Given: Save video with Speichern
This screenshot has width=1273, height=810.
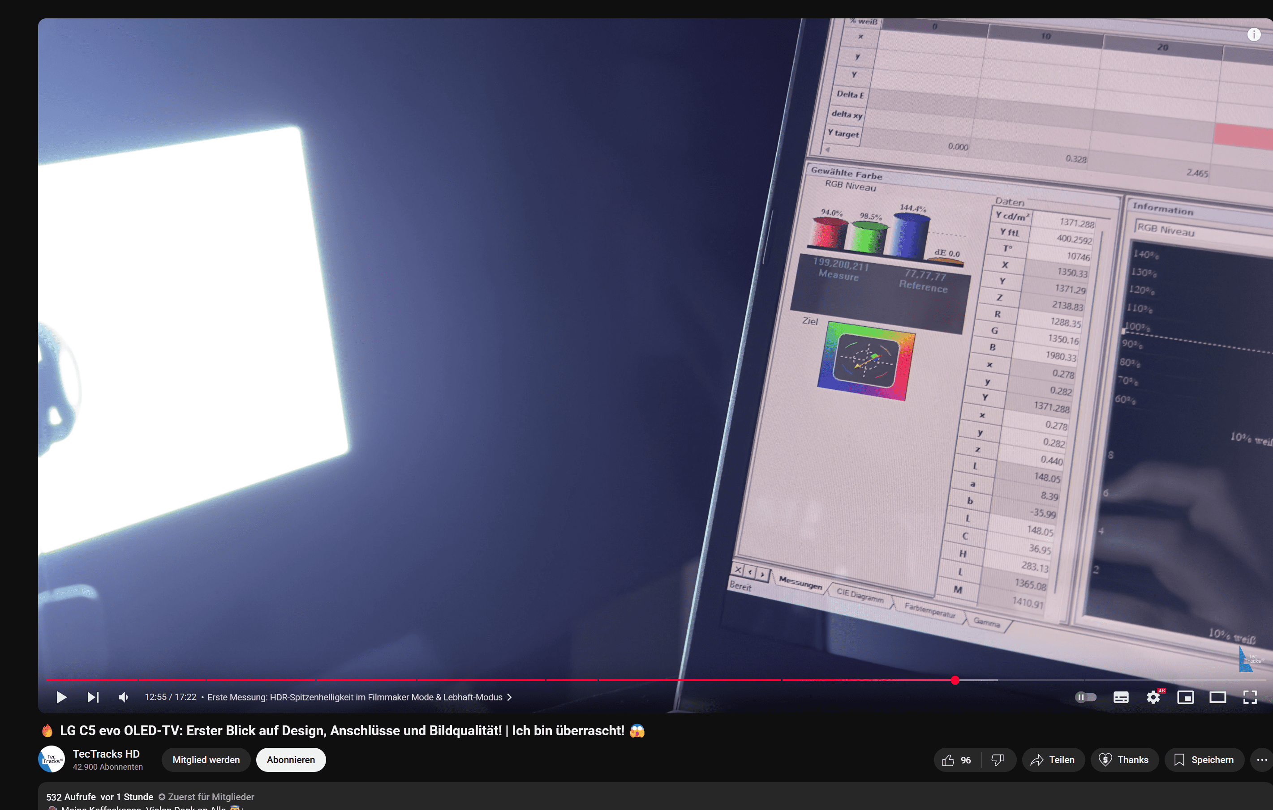Looking at the screenshot, I should 1204,760.
